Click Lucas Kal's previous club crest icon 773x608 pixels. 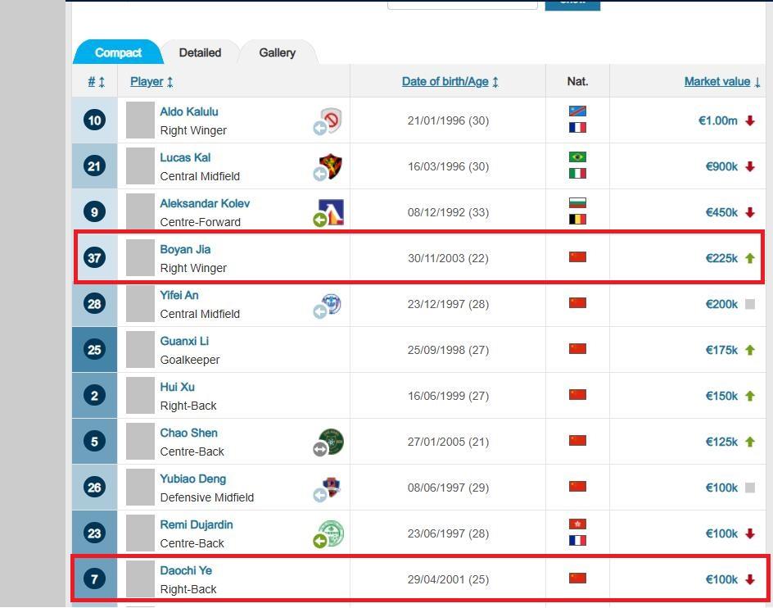pos(332,166)
